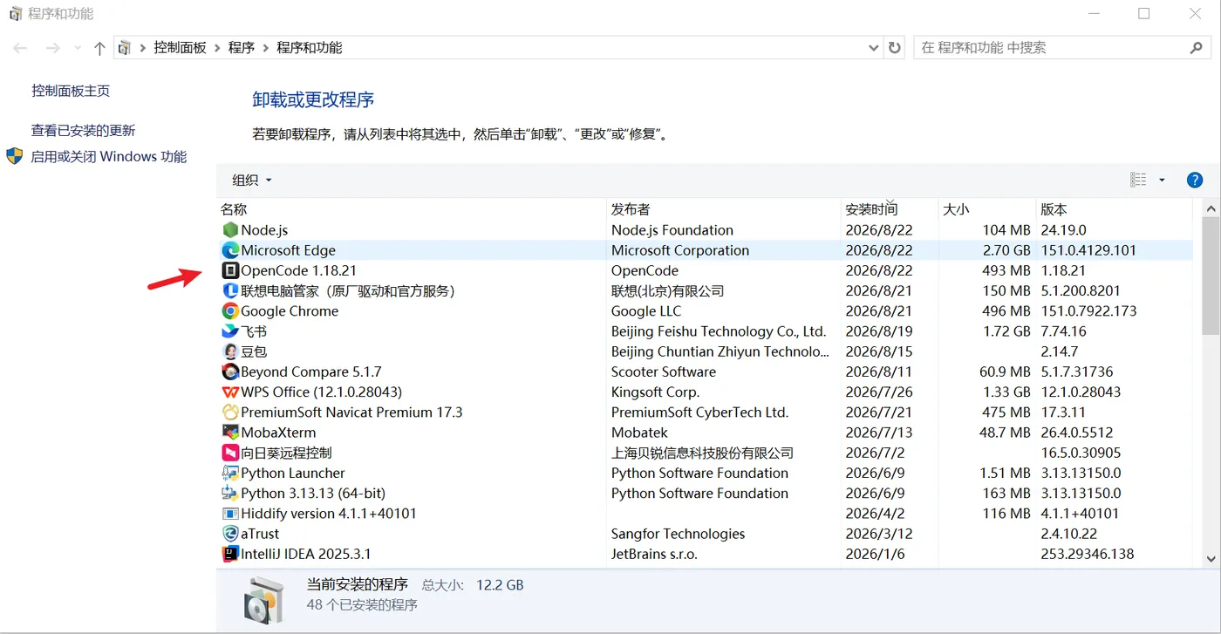1221x634 pixels.
Task: Click the WPS Office program icon
Action: point(230,392)
